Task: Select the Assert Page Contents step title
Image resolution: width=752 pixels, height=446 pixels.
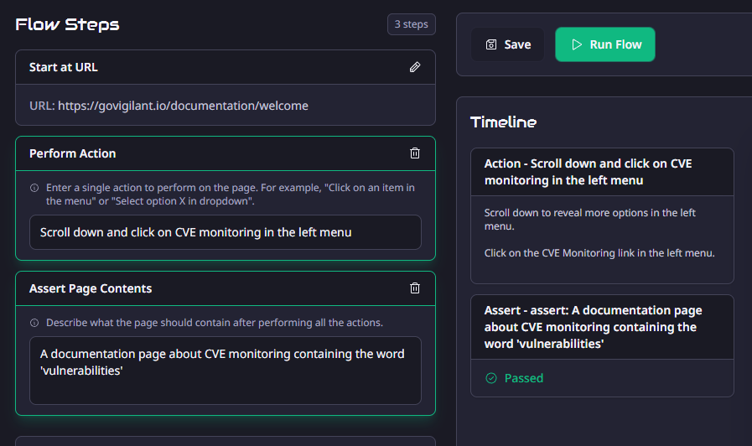Action: point(91,288)
